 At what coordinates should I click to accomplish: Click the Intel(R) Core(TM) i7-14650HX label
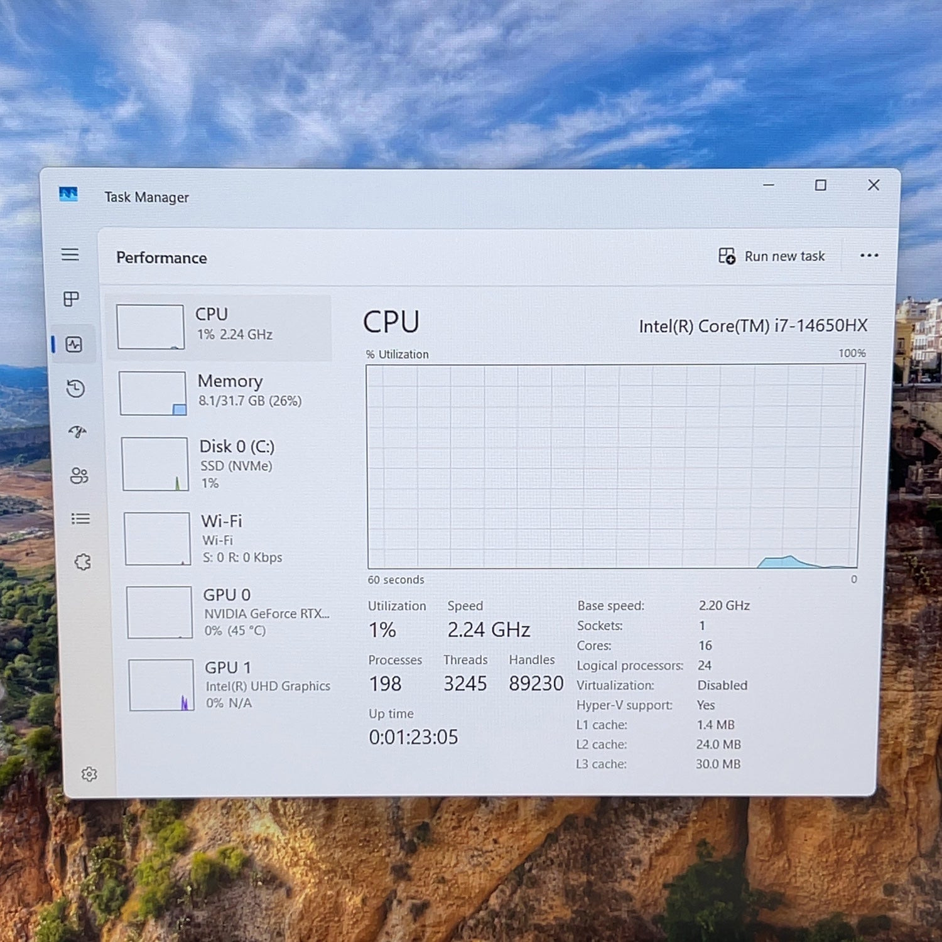753,326
